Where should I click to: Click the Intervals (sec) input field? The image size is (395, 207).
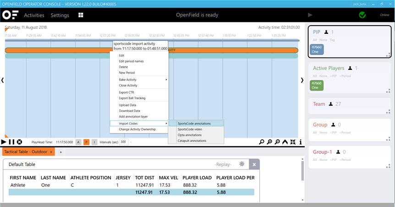click(124, 142)
